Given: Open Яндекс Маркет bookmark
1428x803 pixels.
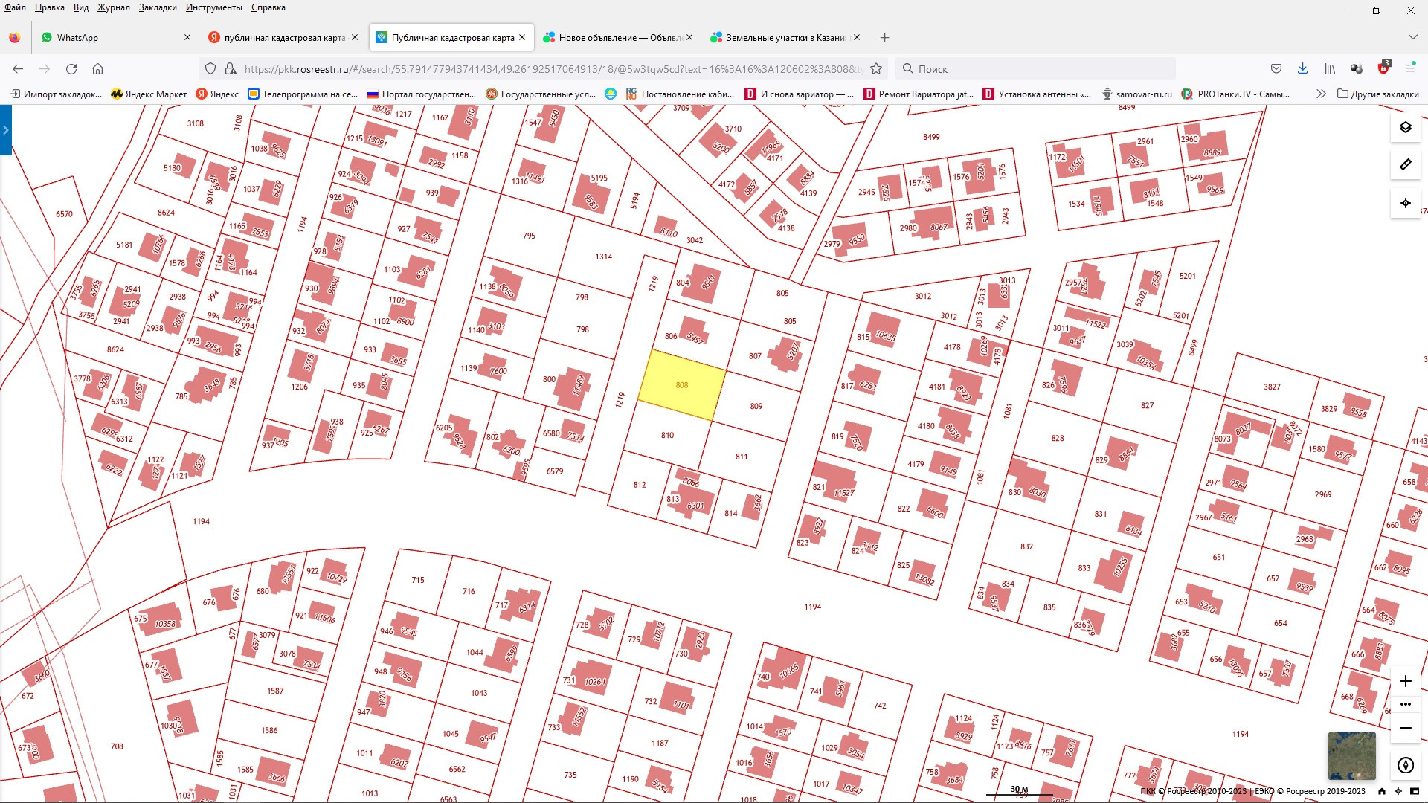Looking at the screenshot, I should 149,94.
